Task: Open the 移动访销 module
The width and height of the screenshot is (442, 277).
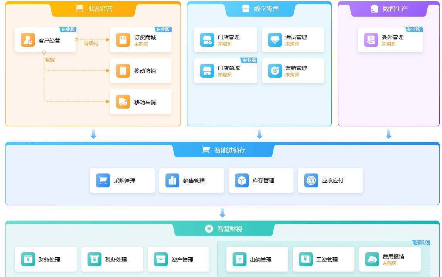Action: (x=141, y=71)
